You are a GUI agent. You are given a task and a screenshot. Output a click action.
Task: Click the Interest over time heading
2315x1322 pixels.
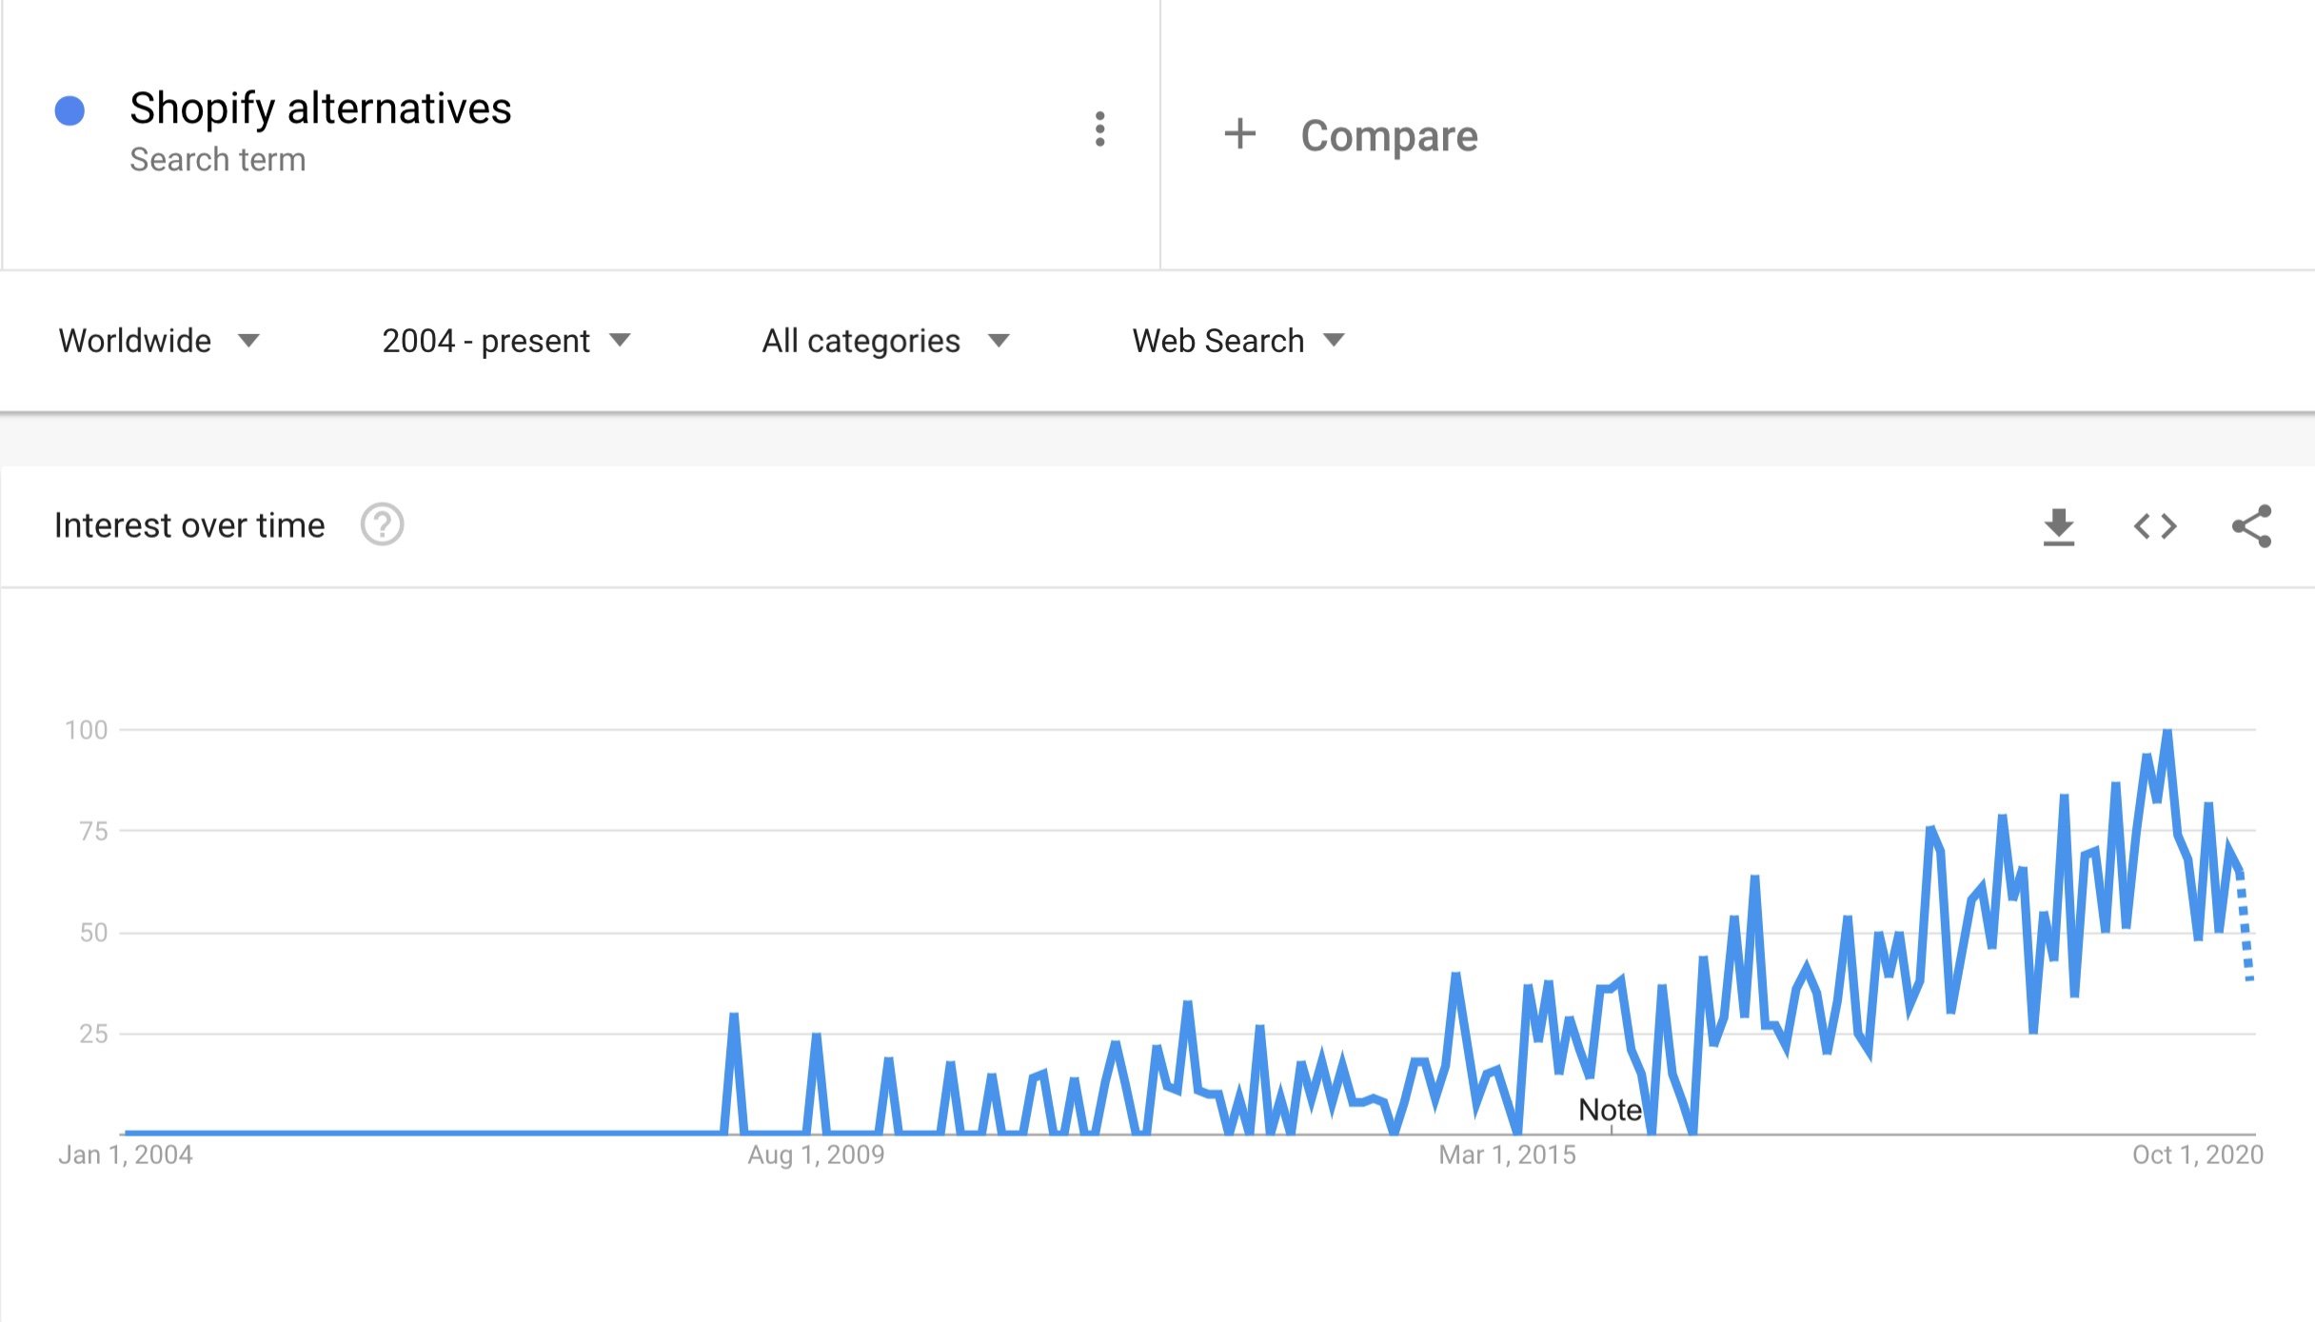click(189, 525)
